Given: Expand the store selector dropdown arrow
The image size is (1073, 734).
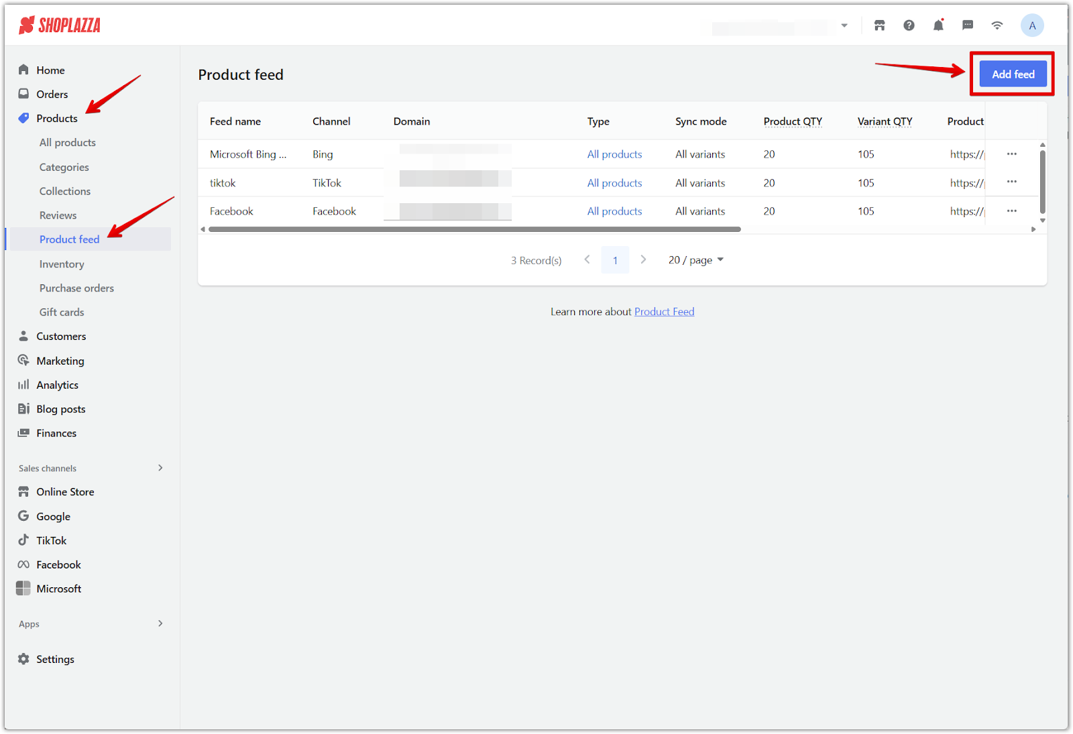Looking at the screenshot, I should pos(844,25).
